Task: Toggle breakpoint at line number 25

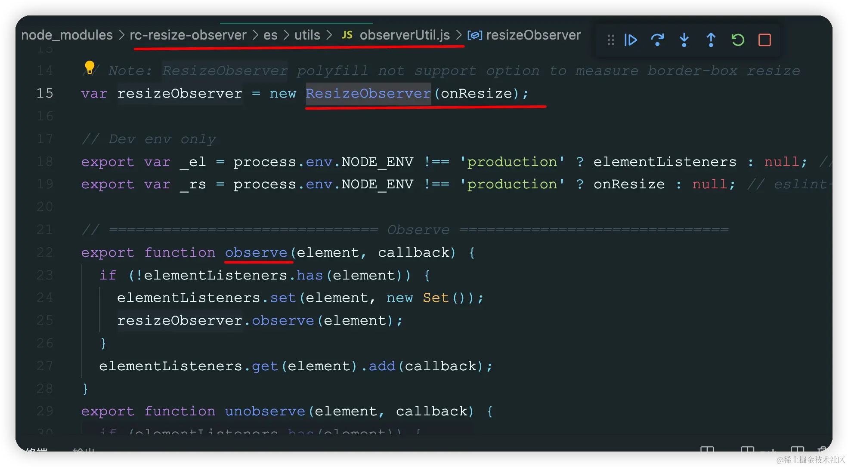Action: click(45, 320)
